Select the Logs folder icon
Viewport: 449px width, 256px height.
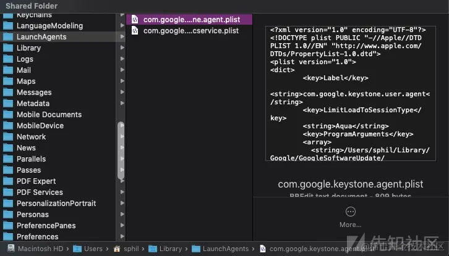pyautogui.click(x=8, y=59)
